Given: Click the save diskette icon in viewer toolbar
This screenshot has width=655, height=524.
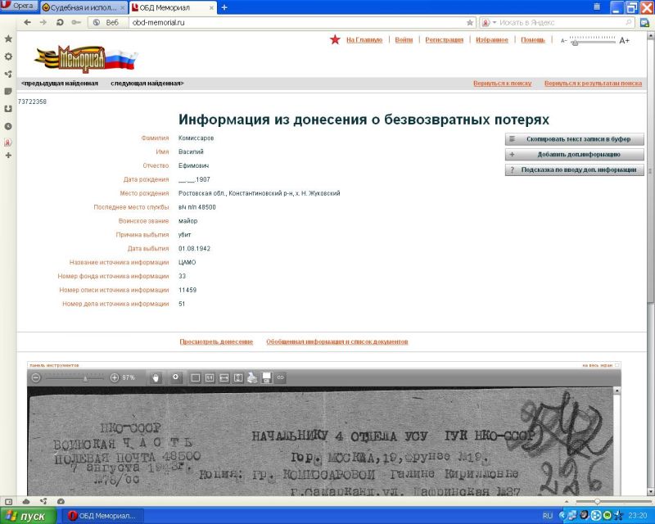Looking at the screenshot, I should 266,377.
